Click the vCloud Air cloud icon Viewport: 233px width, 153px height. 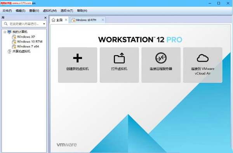203,58
